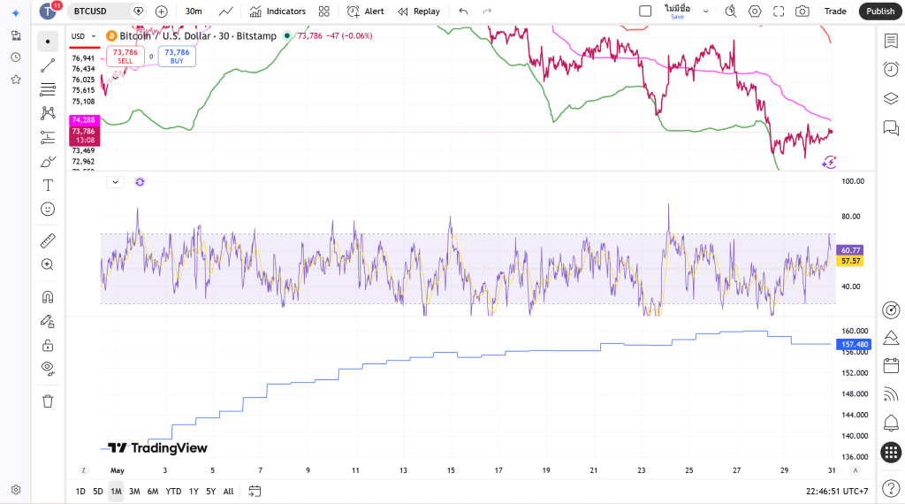The image size is (905, 504).
Task: Select the trend line tool
Action: click(48, 65)
